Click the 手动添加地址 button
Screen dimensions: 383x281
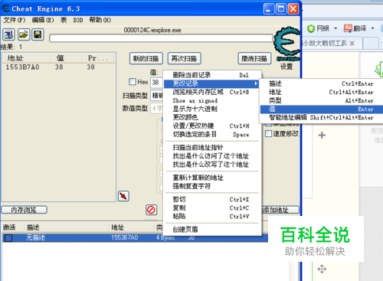tap(280, 210)
